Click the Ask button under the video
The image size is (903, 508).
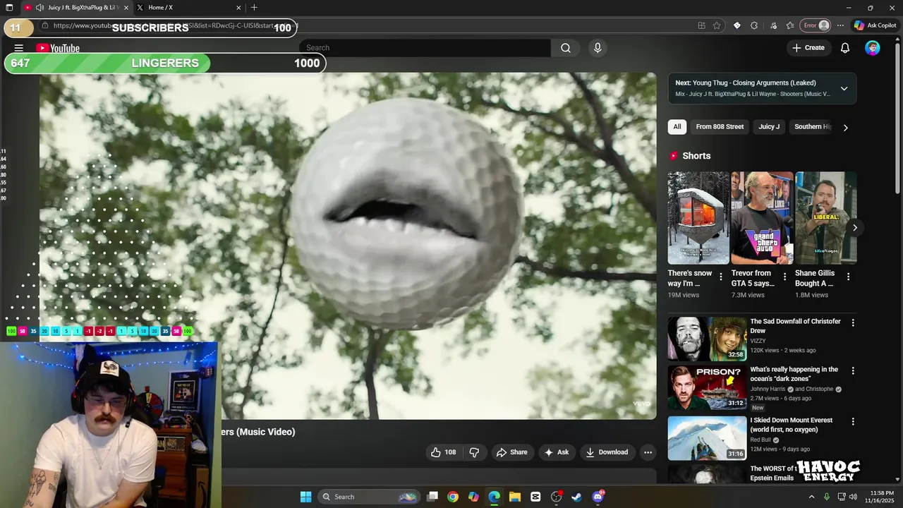click(556, 452)
